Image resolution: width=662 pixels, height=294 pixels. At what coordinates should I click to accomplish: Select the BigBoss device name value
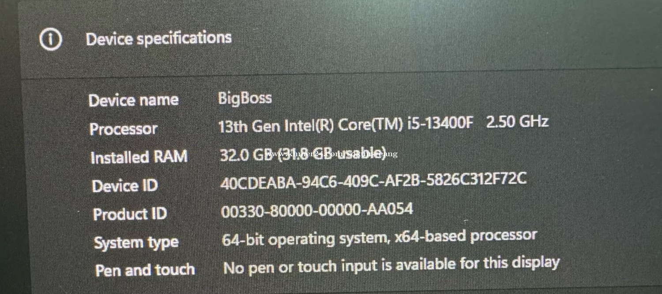coord(245,98)
